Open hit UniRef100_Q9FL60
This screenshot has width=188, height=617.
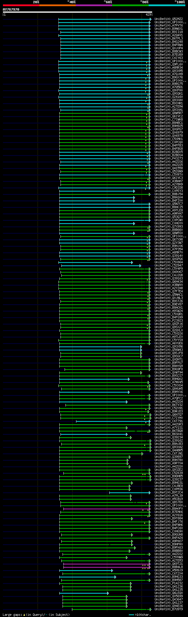(169, 65)
